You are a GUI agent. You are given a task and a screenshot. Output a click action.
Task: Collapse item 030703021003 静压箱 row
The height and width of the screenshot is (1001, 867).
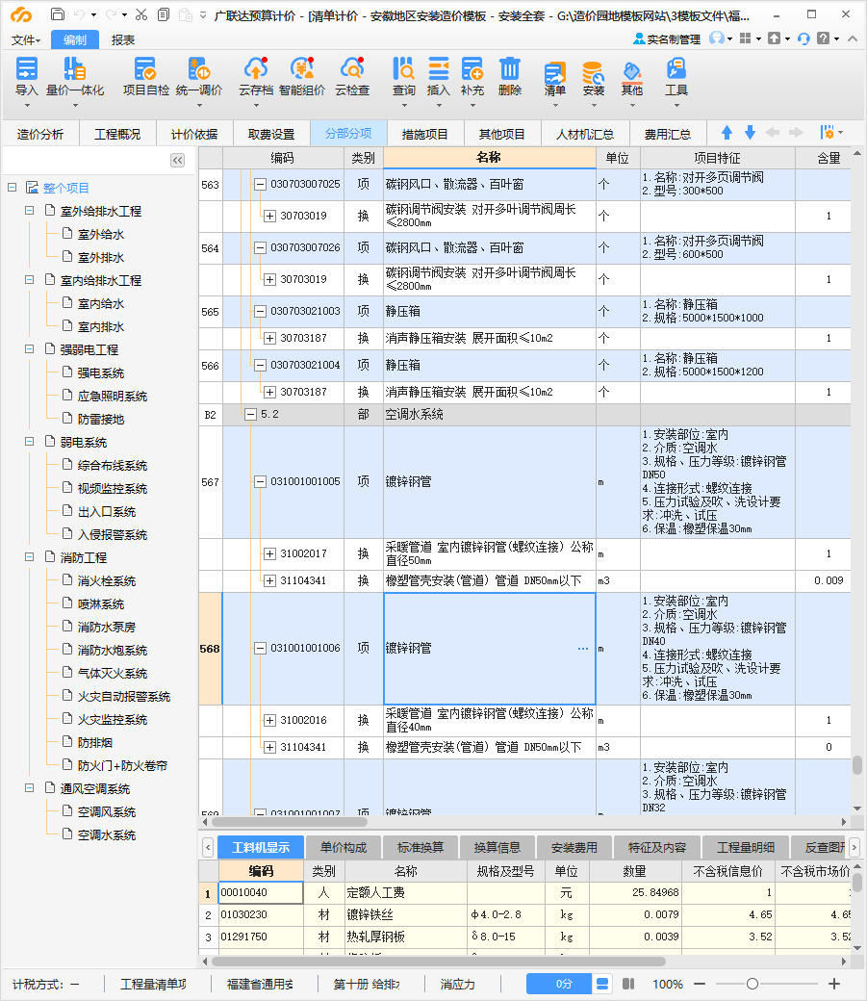point(260,312)
